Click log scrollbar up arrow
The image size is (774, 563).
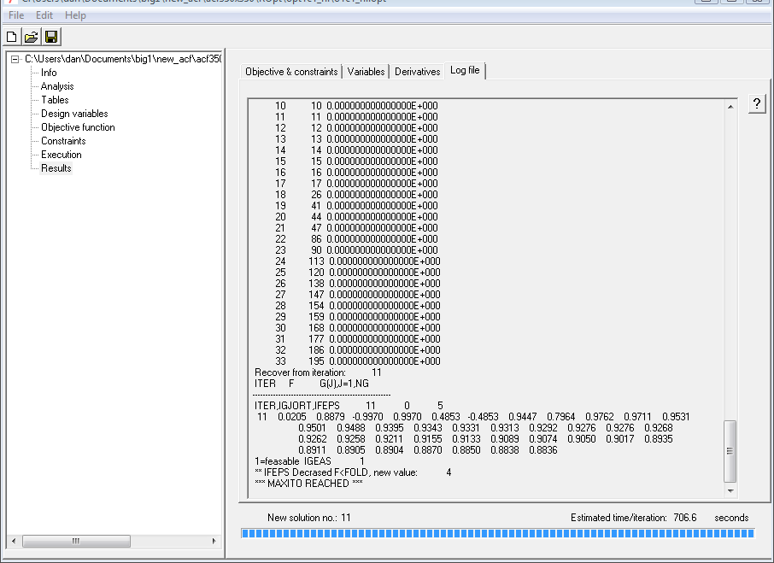(730, 107)
